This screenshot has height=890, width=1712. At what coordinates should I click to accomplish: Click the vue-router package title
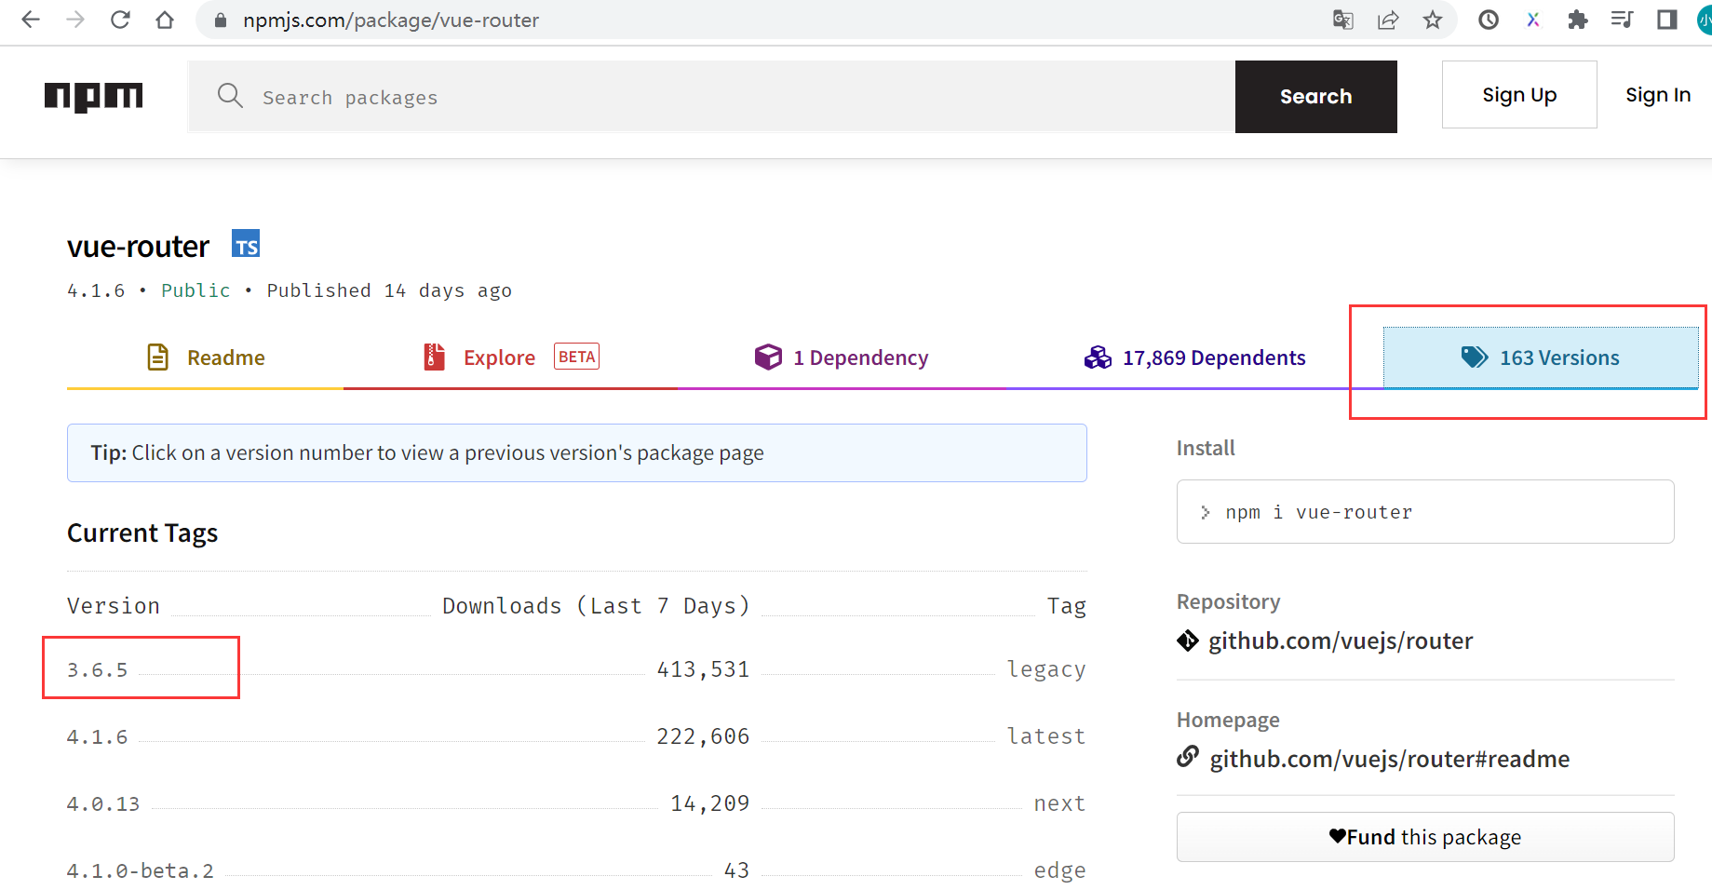pyautogui.click(x=138, y=247)
